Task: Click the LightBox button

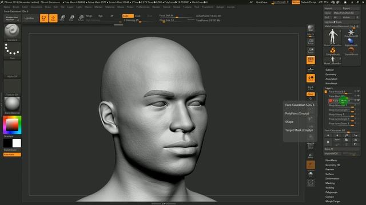Action: (x=29, y=18)
